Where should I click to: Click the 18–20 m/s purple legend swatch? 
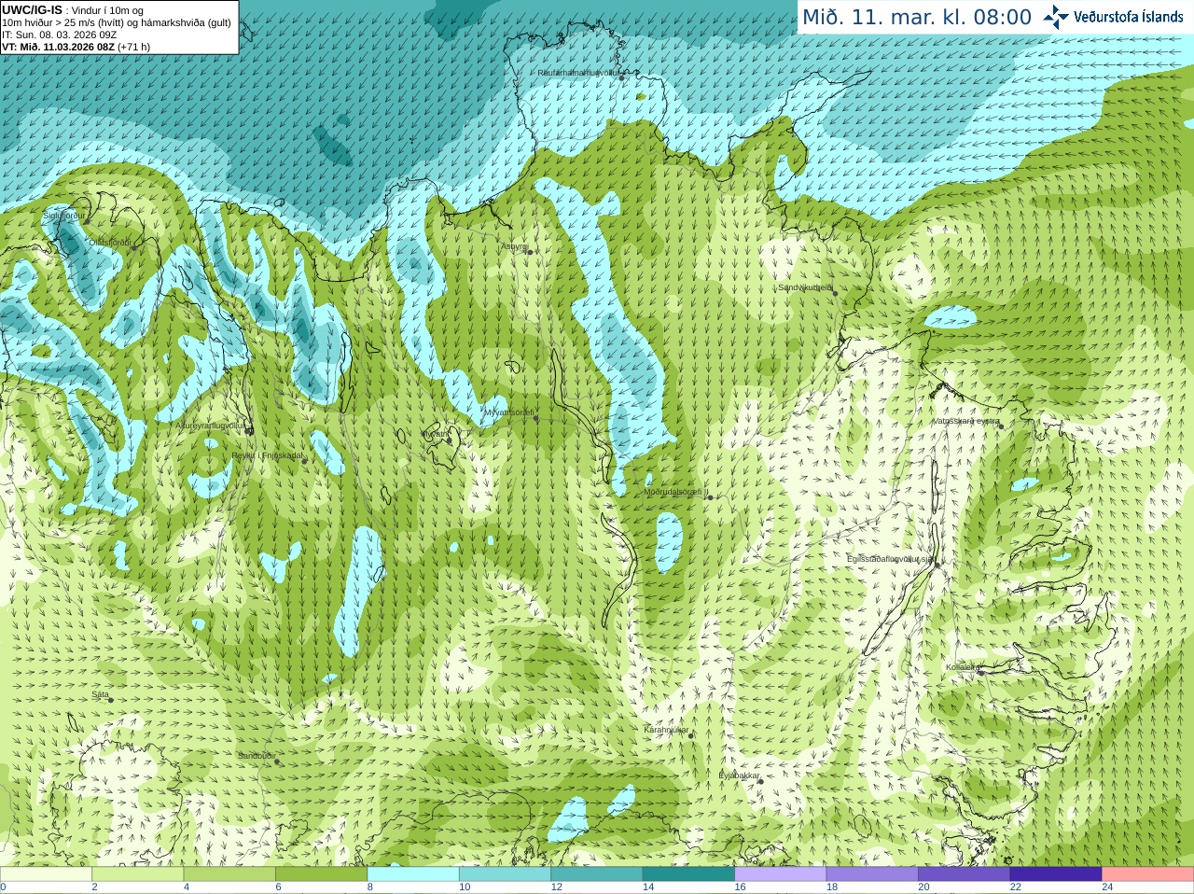click(872, 873)
